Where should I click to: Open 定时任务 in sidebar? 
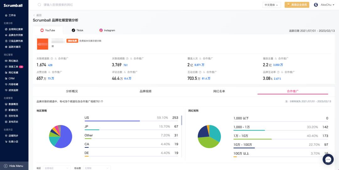click(x=11, y=116)
